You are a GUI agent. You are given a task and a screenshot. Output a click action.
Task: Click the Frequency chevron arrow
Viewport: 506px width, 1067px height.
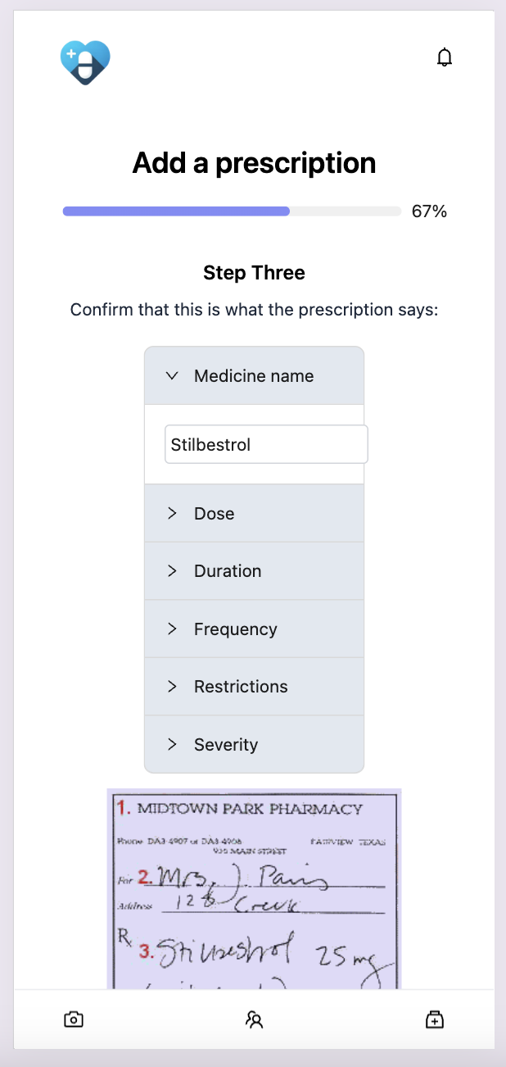coord(172,629)
